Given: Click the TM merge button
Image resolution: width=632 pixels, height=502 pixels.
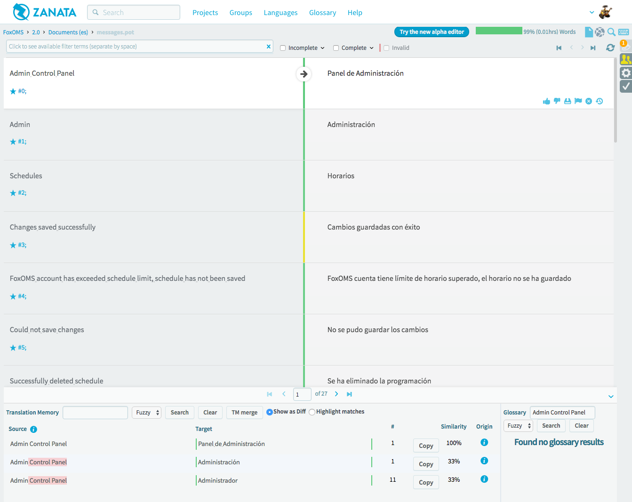Looking at the screenshot, I should [245, 413].
